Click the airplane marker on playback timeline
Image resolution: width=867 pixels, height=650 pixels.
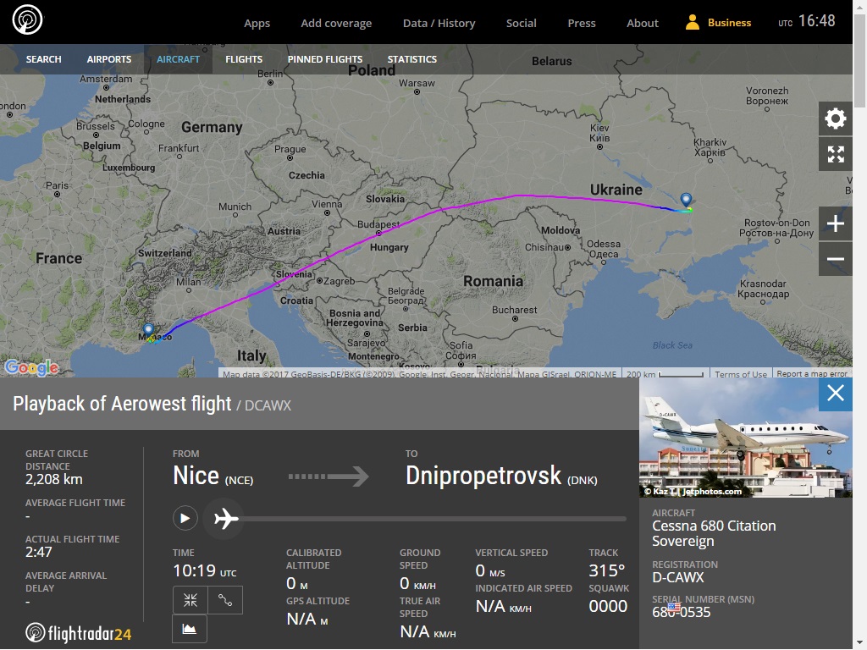click(226, 518)
